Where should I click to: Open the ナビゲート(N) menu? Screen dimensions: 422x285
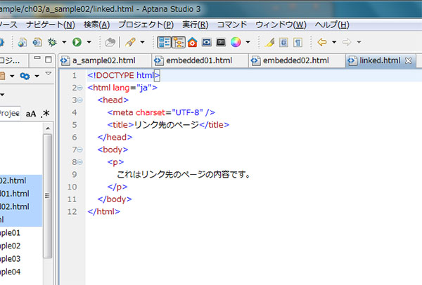pyautogui.click(x=51, y=25)
